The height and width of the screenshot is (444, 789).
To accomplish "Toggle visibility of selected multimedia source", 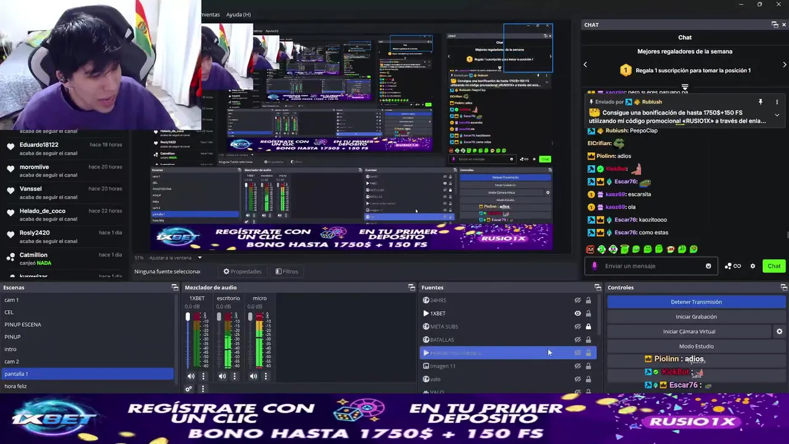I will tap(578, 353).
